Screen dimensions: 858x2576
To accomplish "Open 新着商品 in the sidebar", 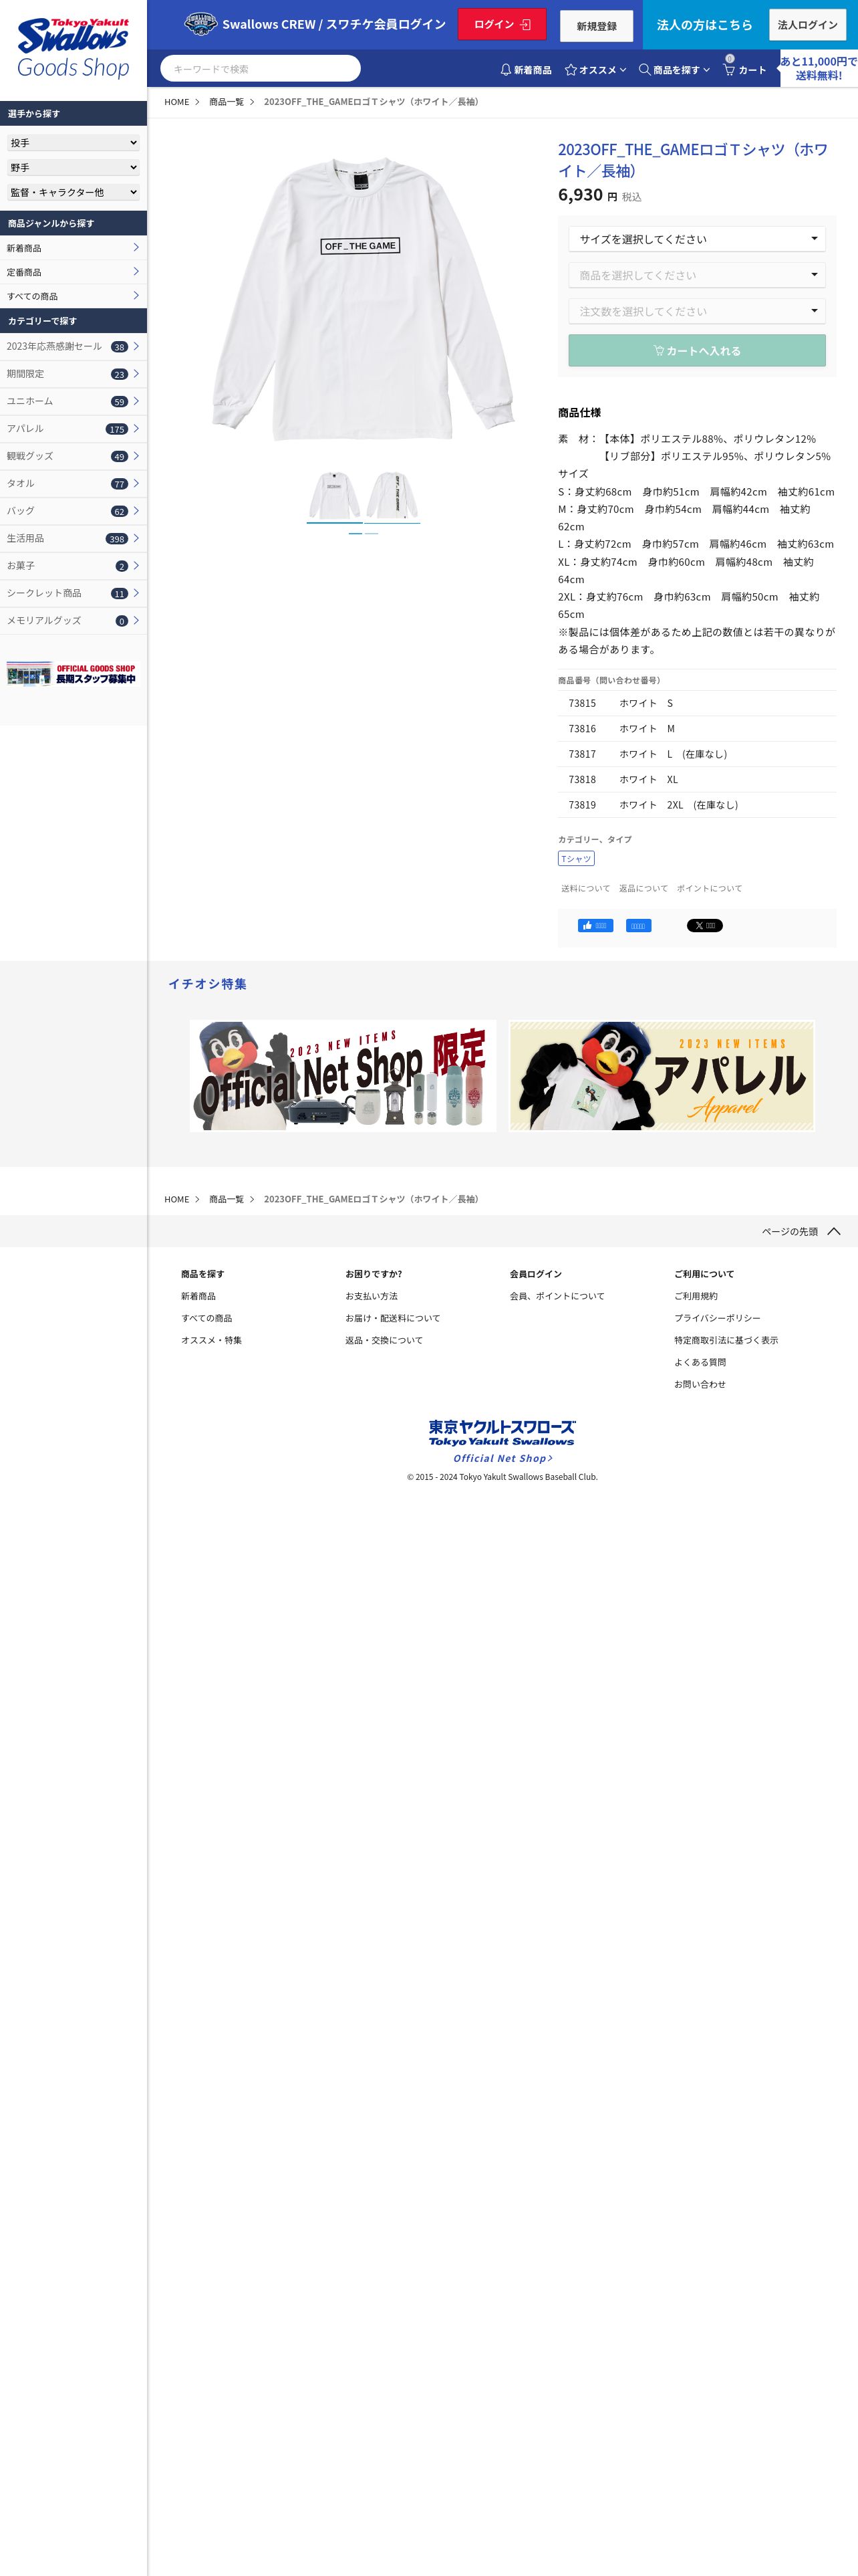I will coord(73,248).
